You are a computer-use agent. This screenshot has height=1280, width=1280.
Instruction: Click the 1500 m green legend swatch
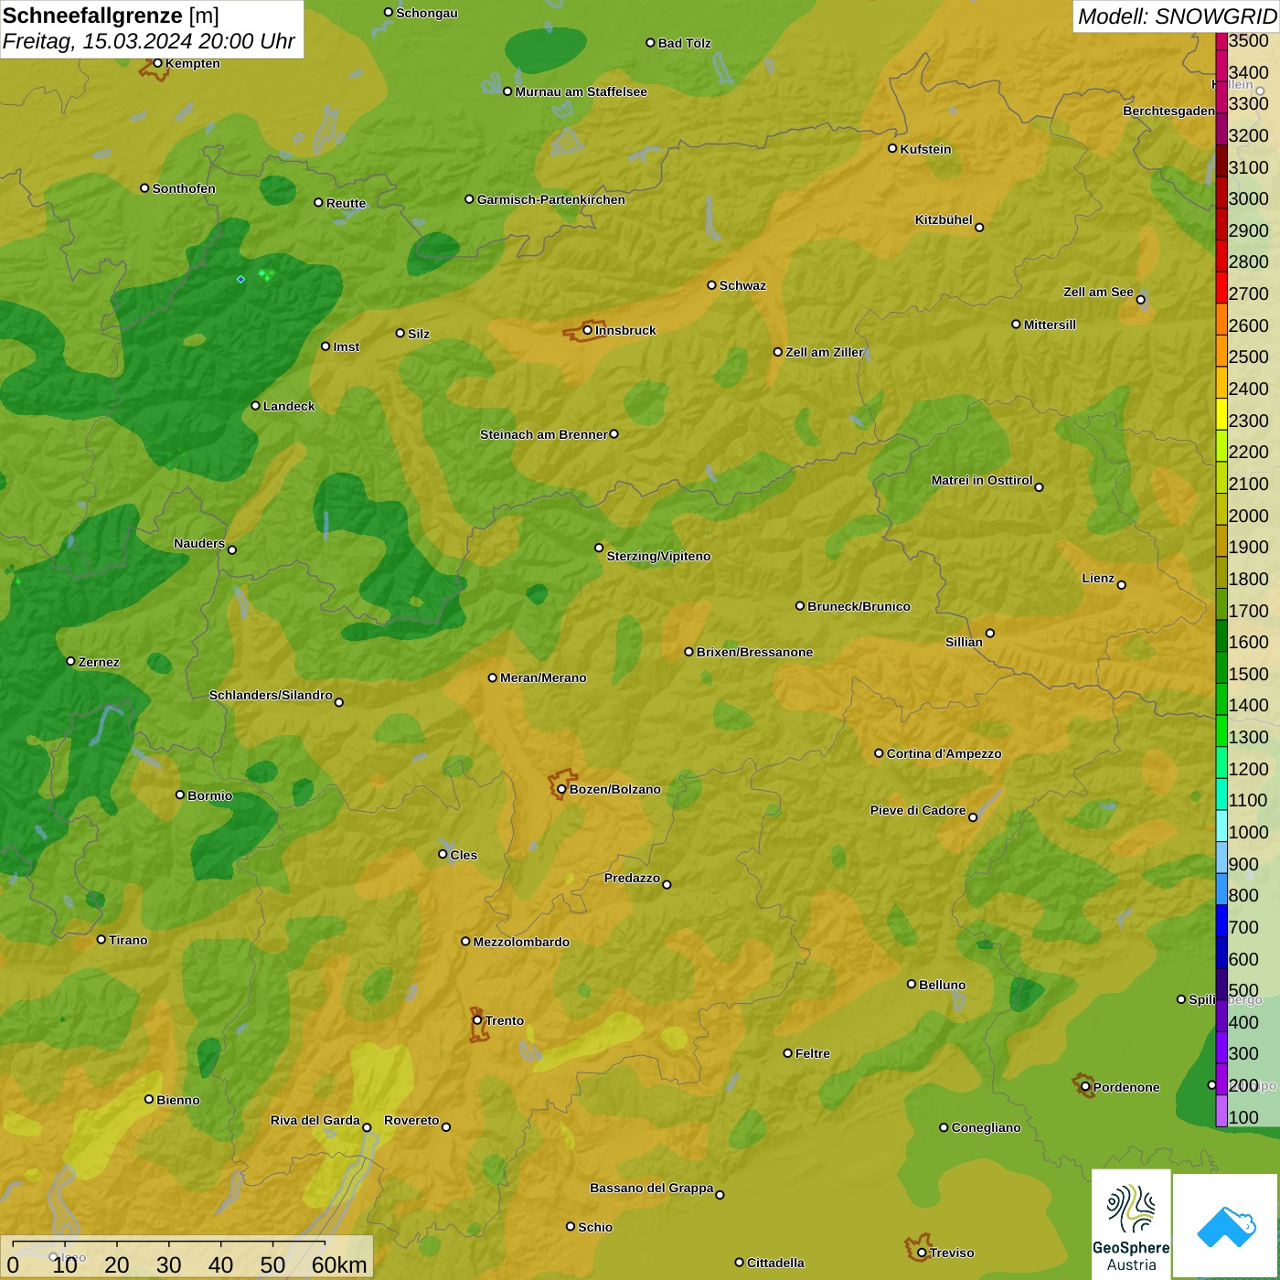pos(1221,667)
